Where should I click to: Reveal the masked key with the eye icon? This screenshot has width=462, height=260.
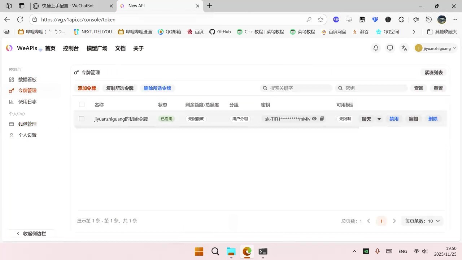tap(314, 119)
